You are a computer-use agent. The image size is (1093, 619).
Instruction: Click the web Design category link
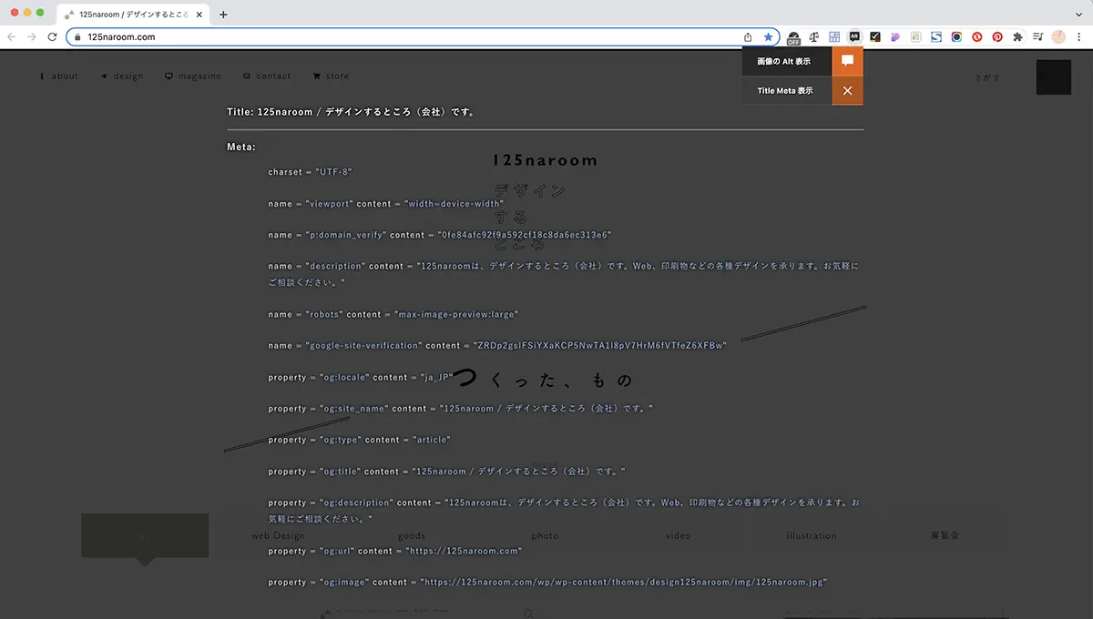279,535
